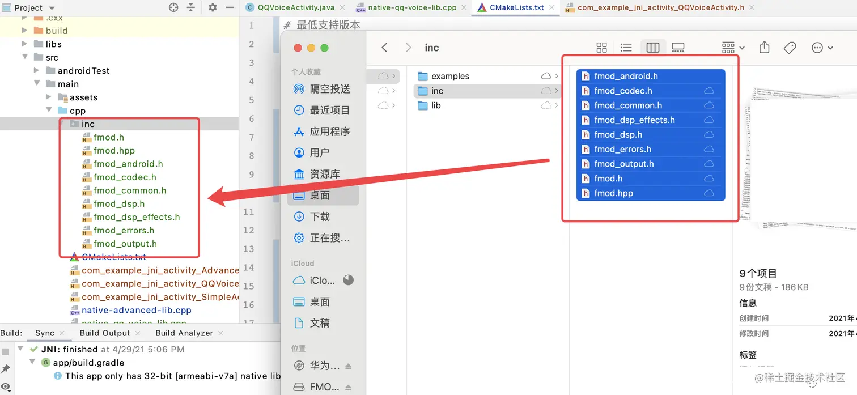The width and height of the screenshot is (857, 395).
Task: Click the back navigation arrow in Finder
Action: point(384,48)
